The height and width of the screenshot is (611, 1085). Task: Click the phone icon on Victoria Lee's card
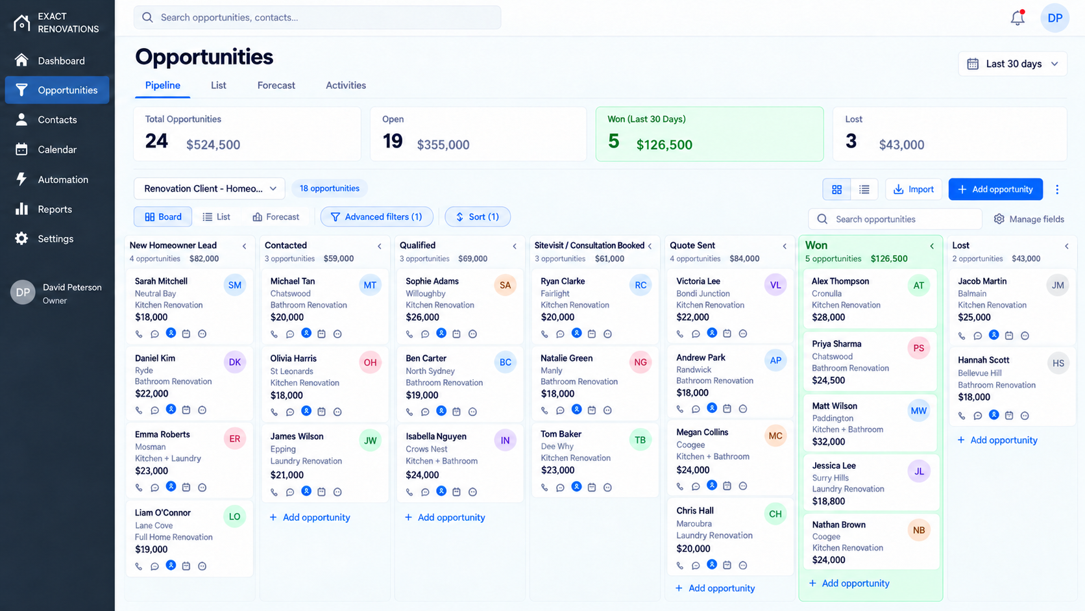[680, 334]
